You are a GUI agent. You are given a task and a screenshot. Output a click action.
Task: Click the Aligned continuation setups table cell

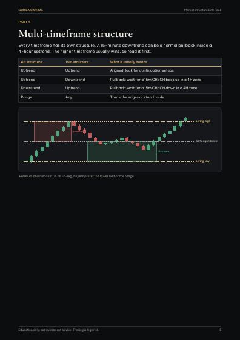[x=142, y=70]
